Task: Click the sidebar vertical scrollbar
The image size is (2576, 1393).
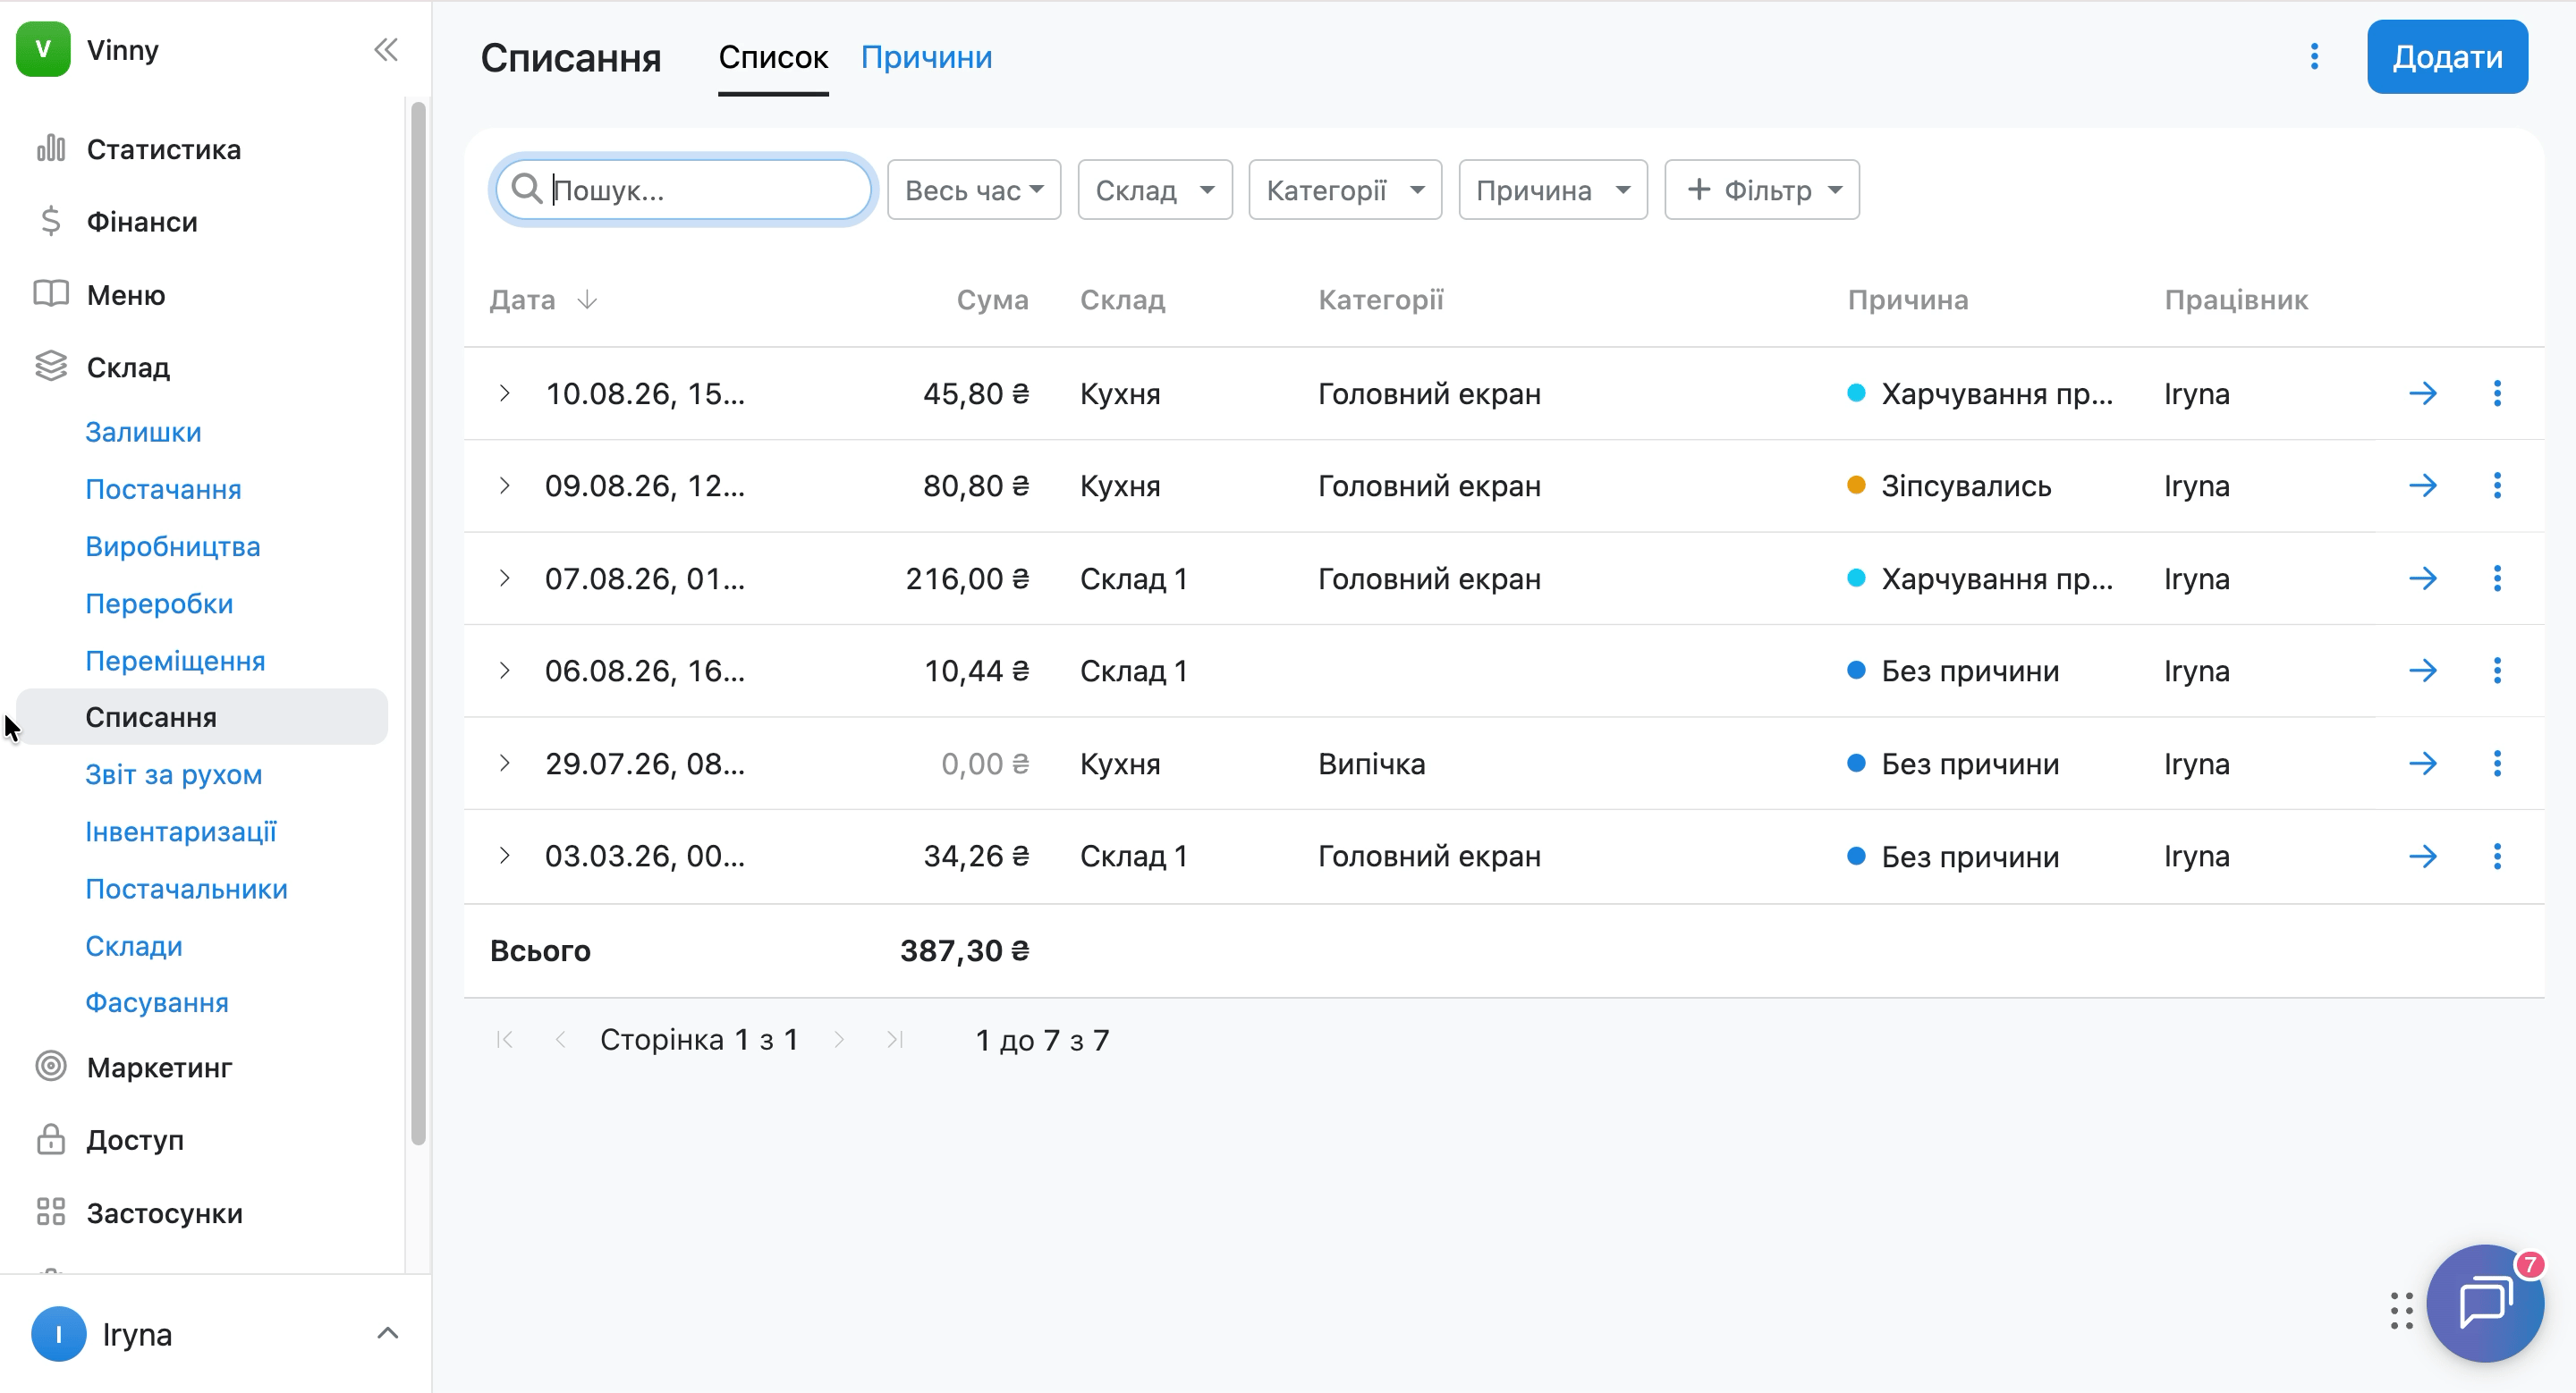Action: 418,623
